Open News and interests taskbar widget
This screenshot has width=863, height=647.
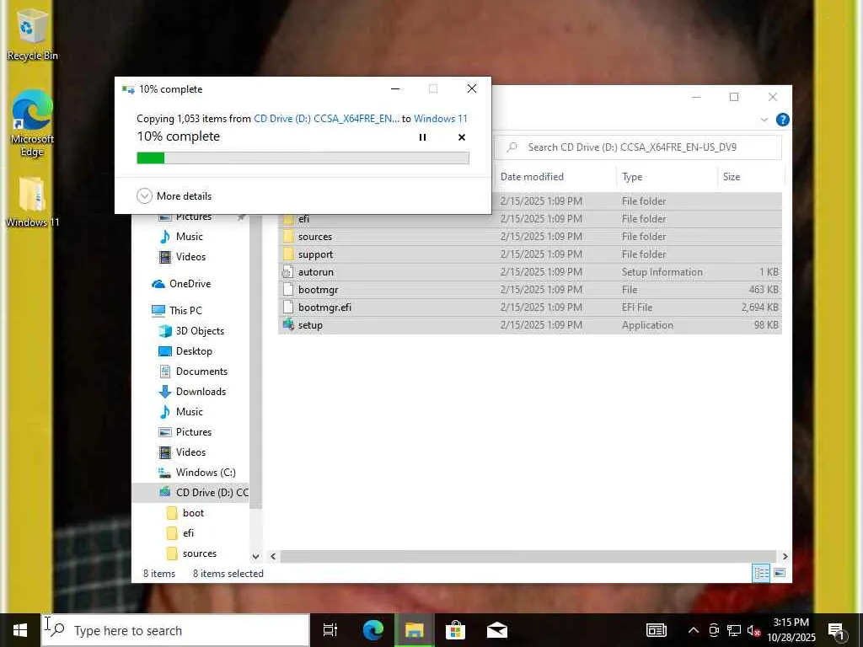[656, 630]
